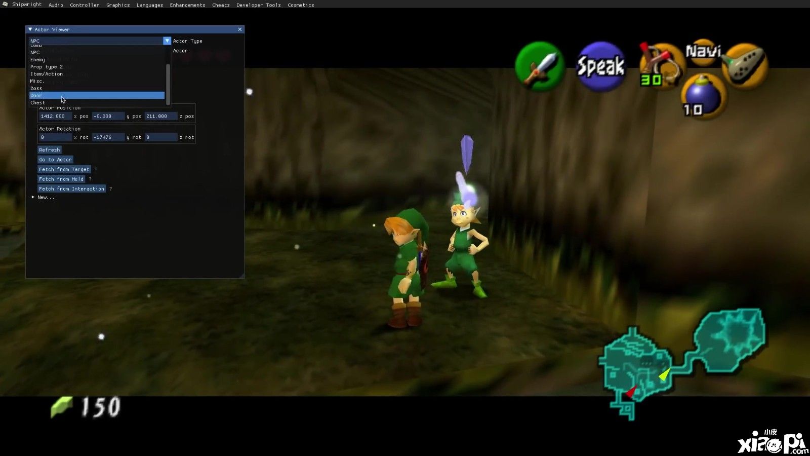Click the Go to Actor button

click(x=56, y=160)
